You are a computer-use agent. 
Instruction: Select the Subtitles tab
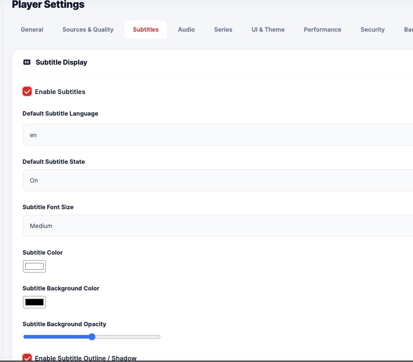[x=146, y=29]
